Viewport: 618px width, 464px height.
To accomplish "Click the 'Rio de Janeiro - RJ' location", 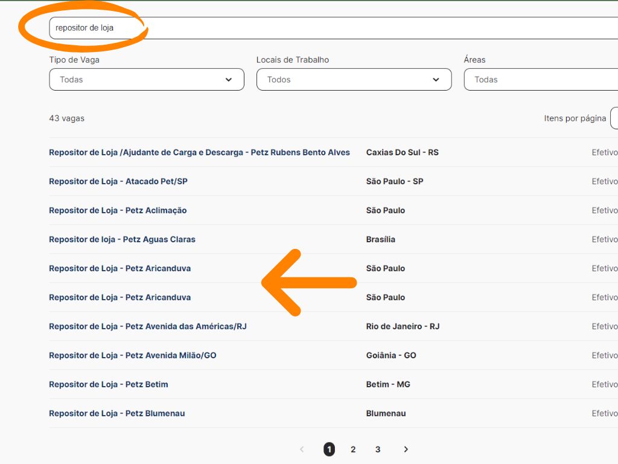I will (403, 326).
